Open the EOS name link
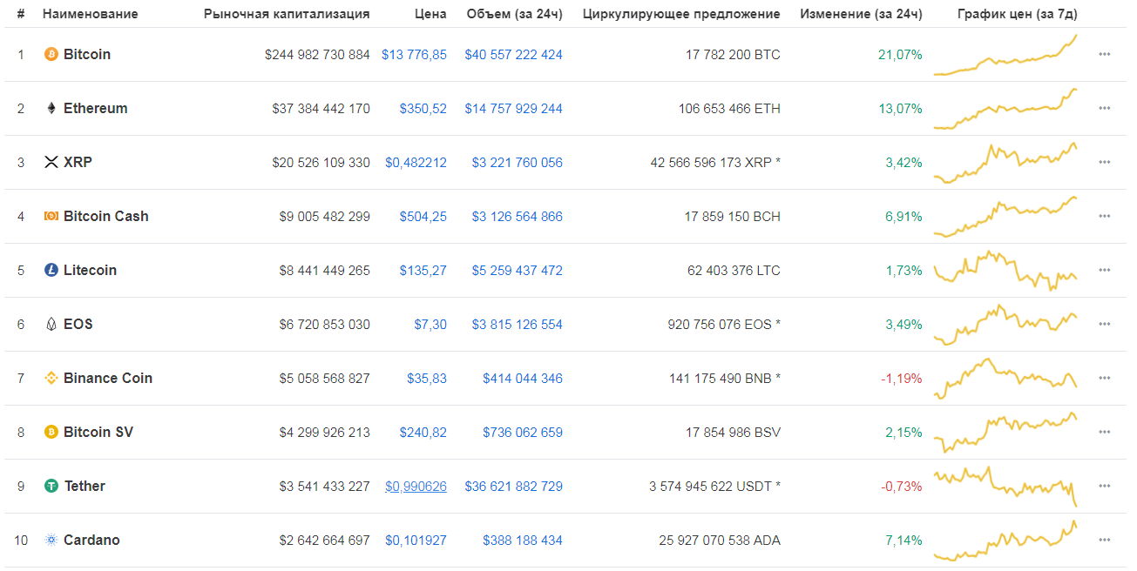This screenshot has width=1137, height=571. coord(78,324)
